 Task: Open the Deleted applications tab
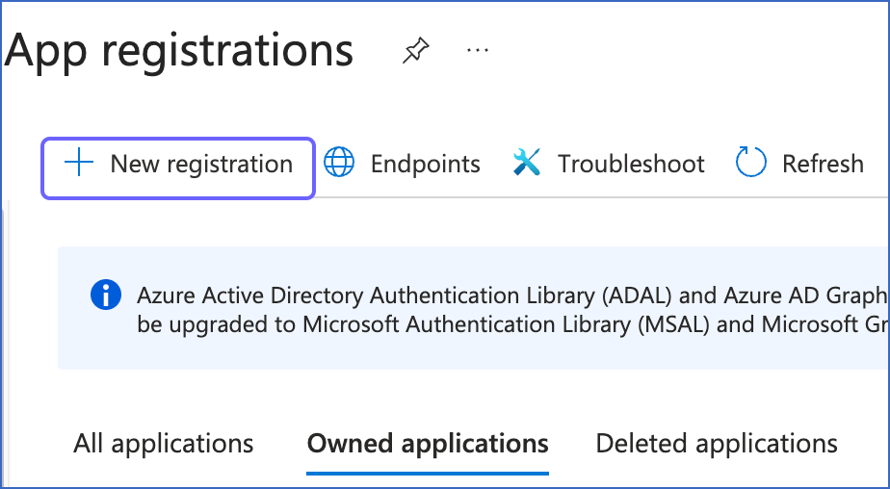(x=717, y=444)
